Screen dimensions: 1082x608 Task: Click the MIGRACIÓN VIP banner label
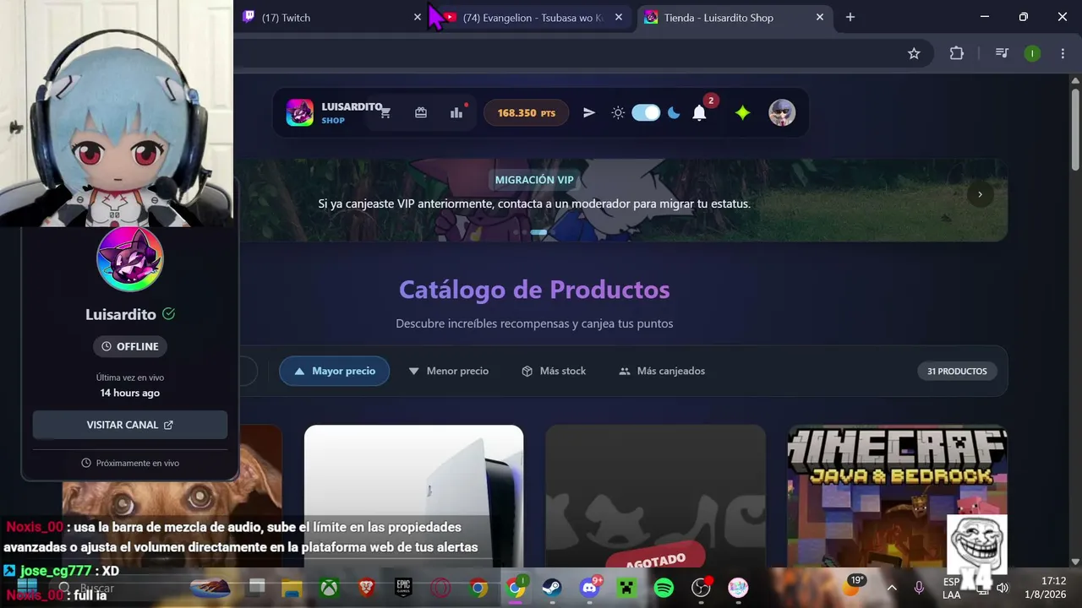(534, 180)
